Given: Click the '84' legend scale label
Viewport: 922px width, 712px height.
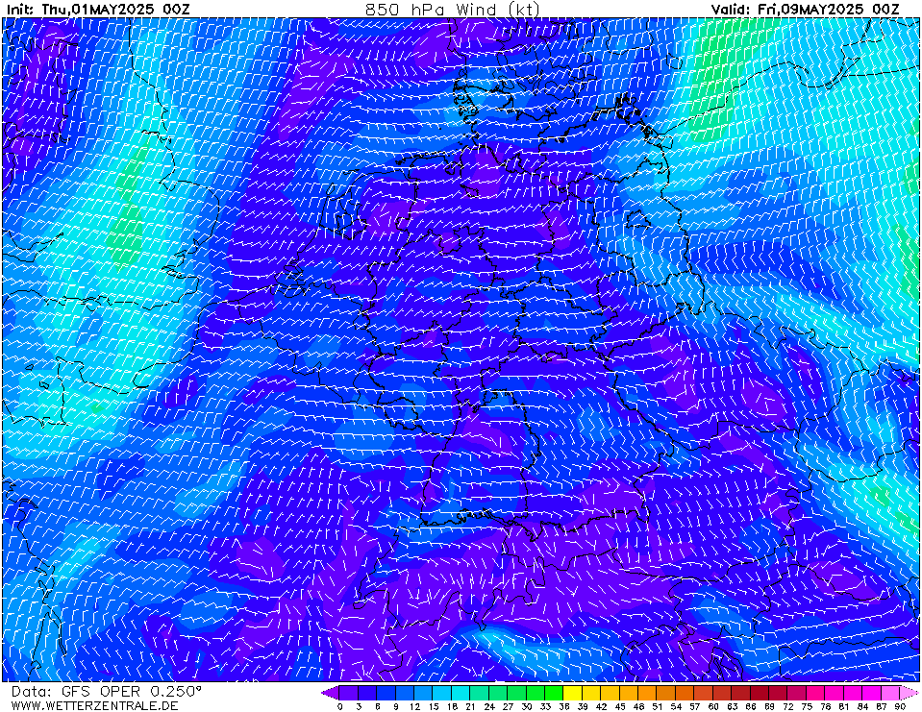Looking at the screenshot, I should click(862, 706).
